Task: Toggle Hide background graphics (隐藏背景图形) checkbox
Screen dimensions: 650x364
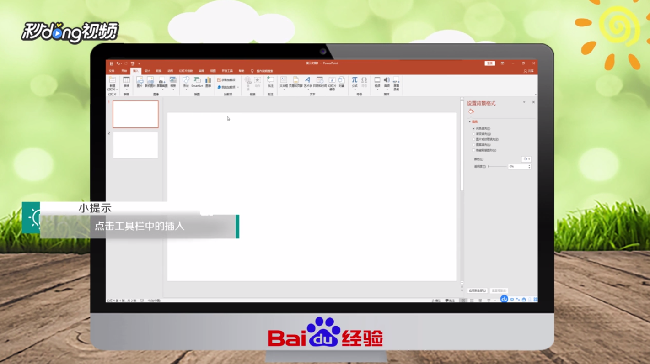Action: [x=473, y=150]
